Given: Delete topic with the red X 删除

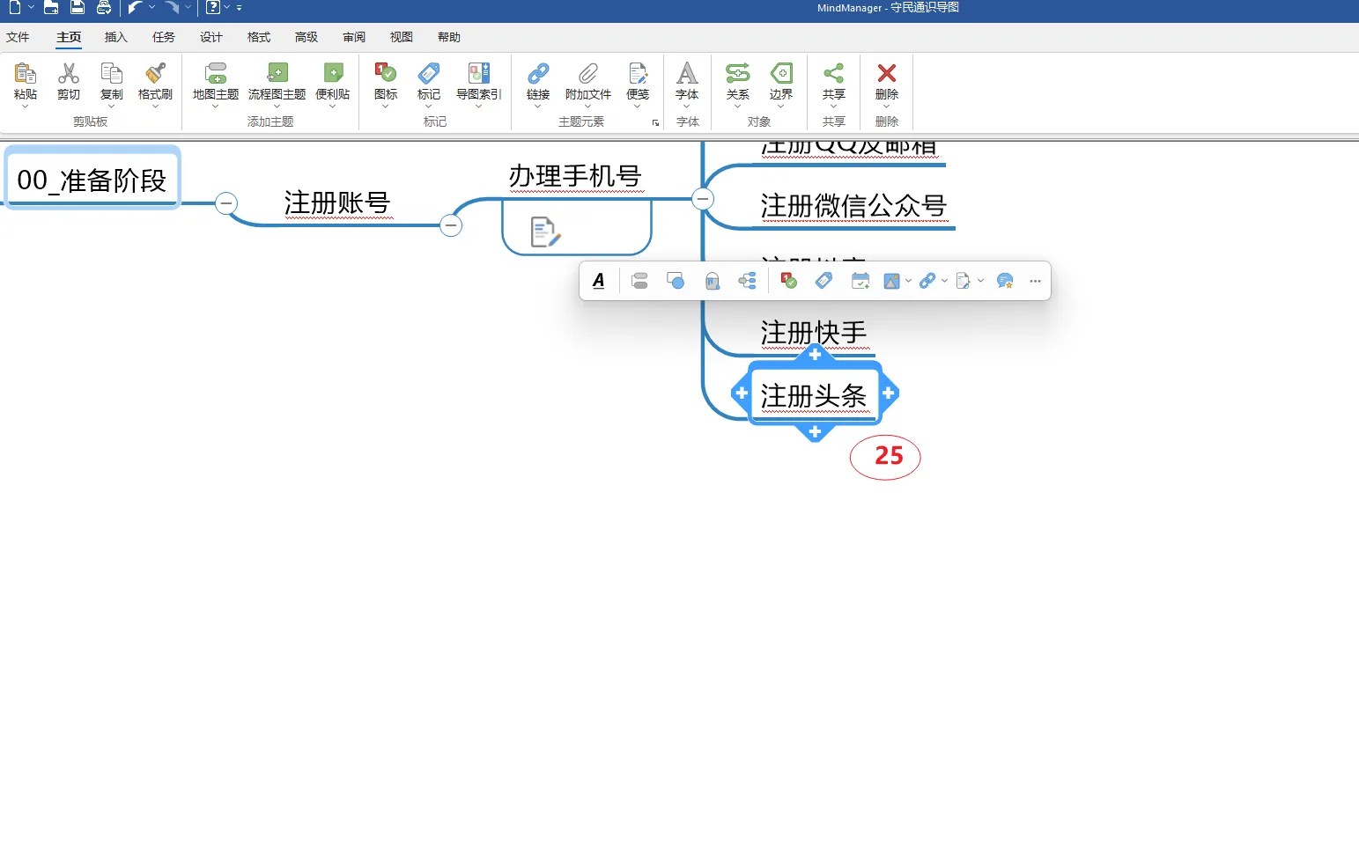Looking at the screenshot, I should (887, 73).
